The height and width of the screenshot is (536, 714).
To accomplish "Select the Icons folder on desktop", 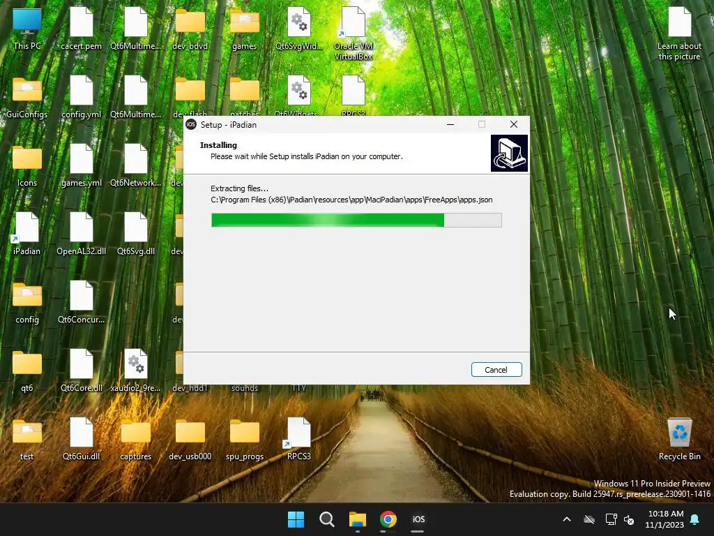I will pyautogui.click(x=27, y=165).
